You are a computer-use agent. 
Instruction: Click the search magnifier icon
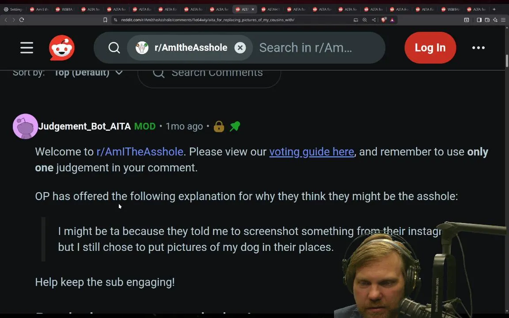tap(114, 48)
